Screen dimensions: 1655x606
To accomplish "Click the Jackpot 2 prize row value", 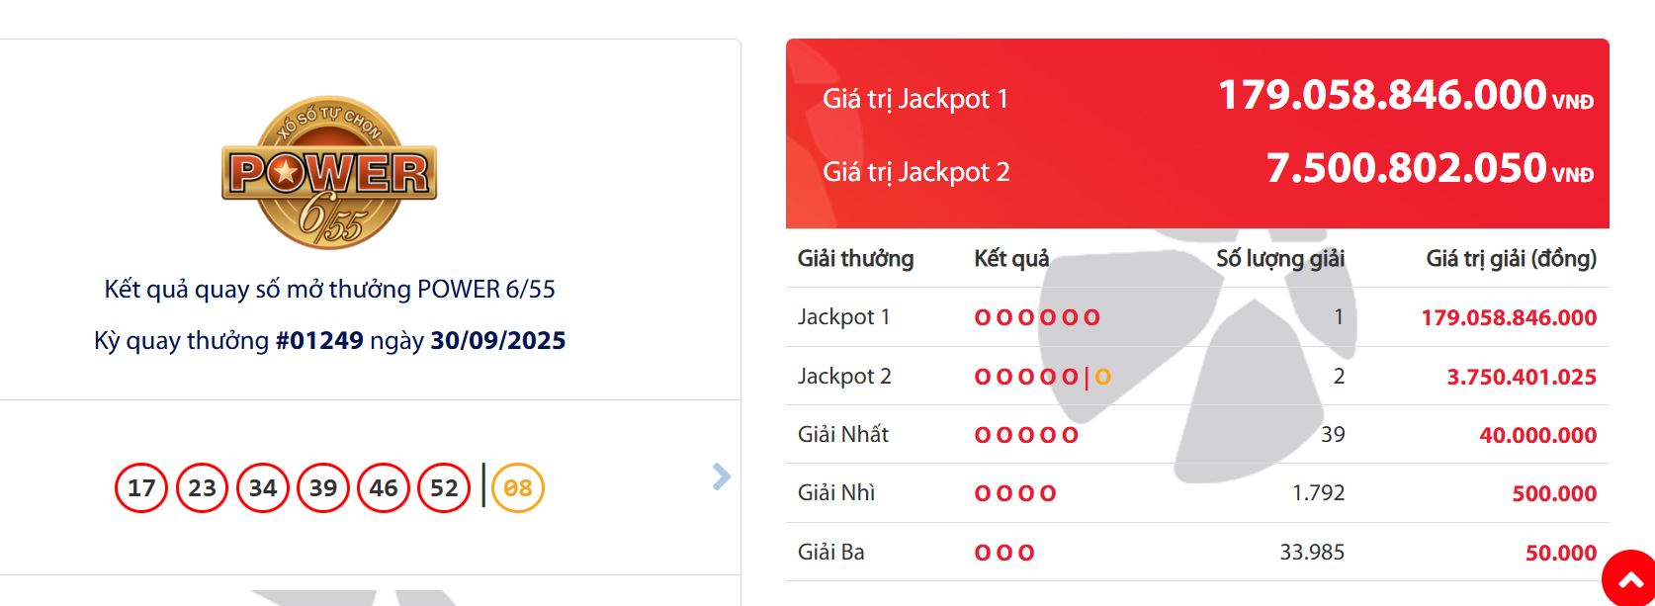I will click(1522, 377).
